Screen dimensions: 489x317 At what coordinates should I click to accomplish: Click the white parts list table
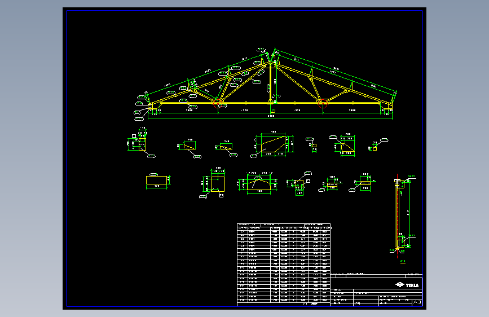(x=284, y=265)
